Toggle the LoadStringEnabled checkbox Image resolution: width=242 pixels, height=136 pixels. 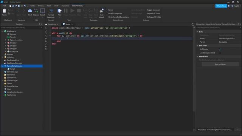(x=220, y=53)
